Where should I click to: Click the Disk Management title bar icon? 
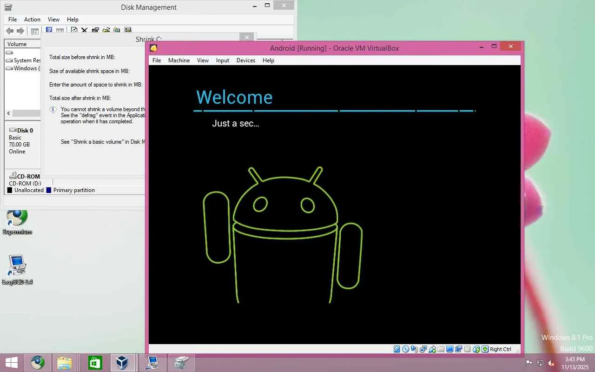(8, 7)
